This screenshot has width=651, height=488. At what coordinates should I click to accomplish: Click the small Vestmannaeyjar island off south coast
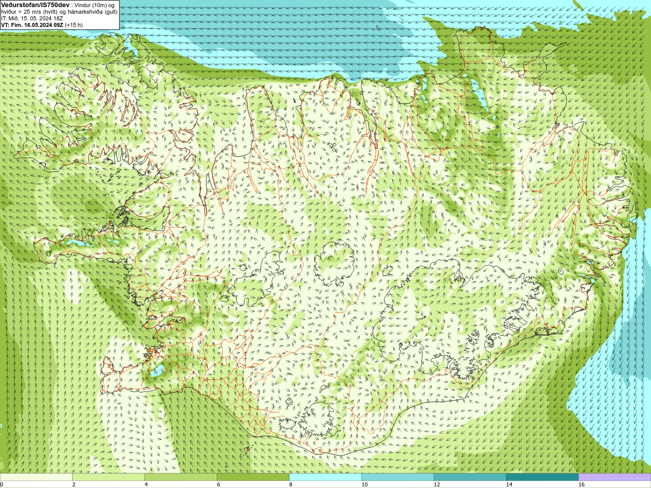248,449
